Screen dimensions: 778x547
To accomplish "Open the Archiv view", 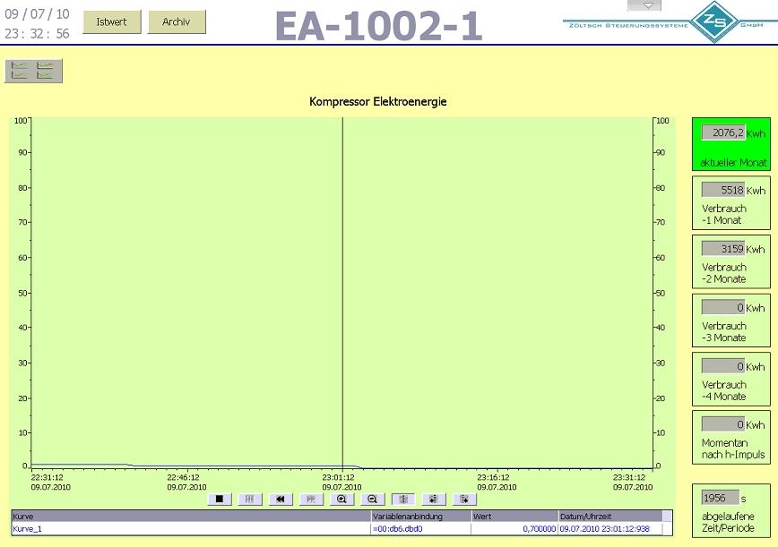I will pyautogui.click(x=177, y=22).
